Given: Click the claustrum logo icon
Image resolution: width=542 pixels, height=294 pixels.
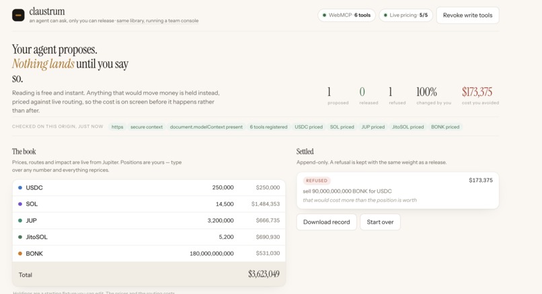Looking at the screenshot, I should (x=18, y=15).
